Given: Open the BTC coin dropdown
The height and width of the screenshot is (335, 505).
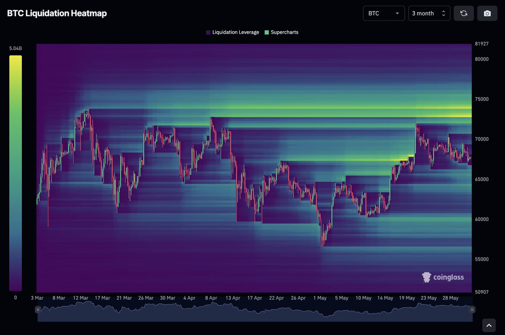Looking at the screenshot, I should (384, 13).
